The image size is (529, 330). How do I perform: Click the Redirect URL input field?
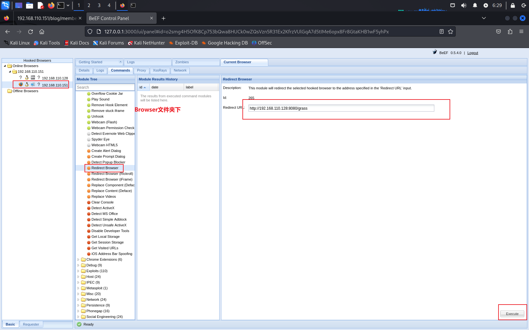(x=341, y=108)
